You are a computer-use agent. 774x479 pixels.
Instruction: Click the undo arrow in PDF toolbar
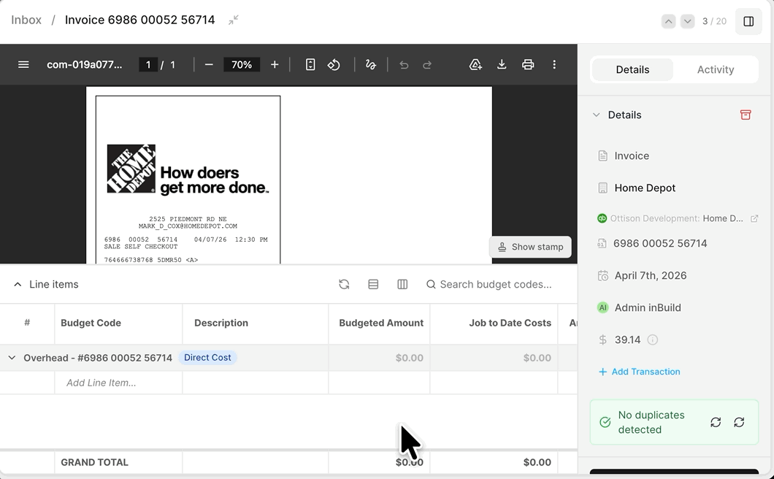404,65
